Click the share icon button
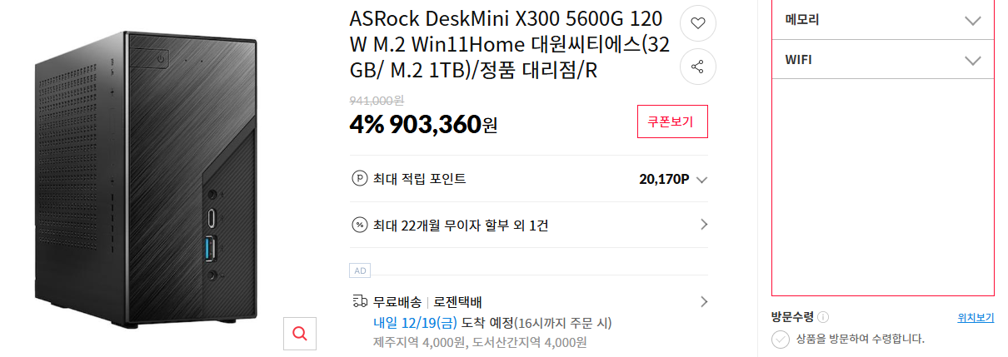 (x=698, y=67)
